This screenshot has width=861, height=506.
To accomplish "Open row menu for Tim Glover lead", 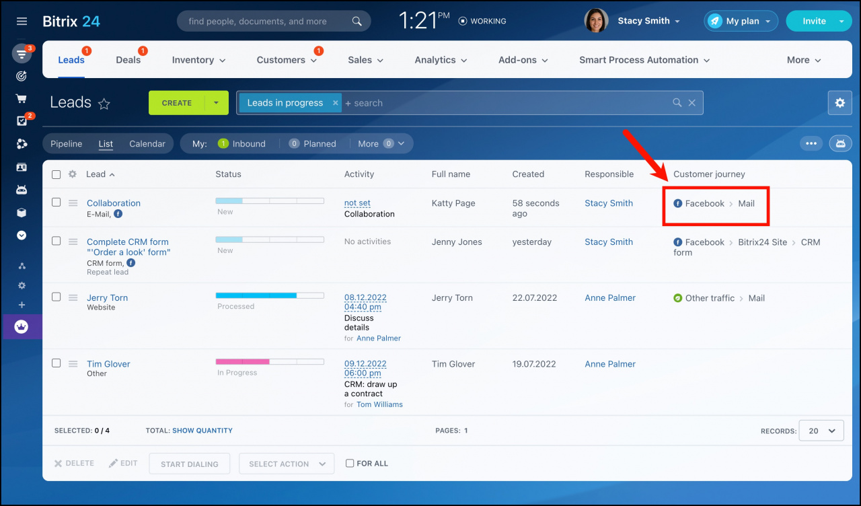I will pyautogui.click(x=73, y=363).
